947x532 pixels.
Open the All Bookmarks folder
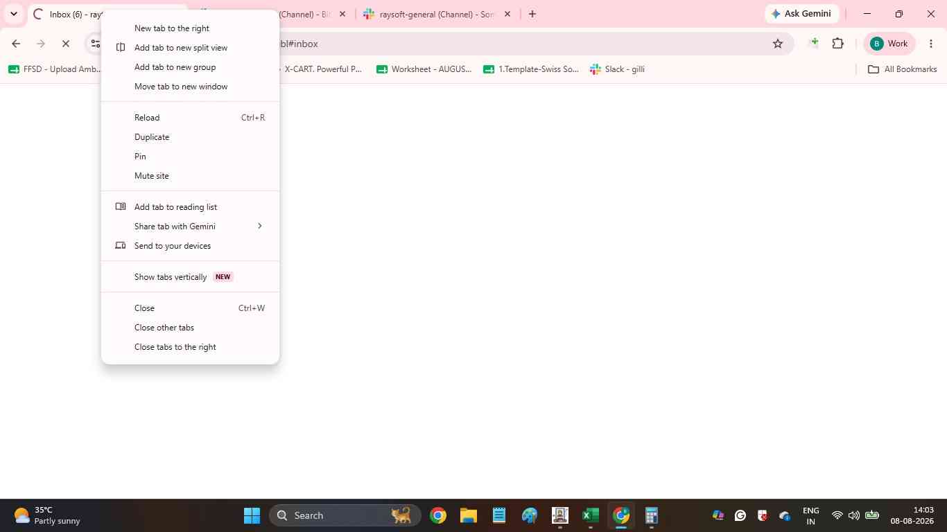pos(902,69)
